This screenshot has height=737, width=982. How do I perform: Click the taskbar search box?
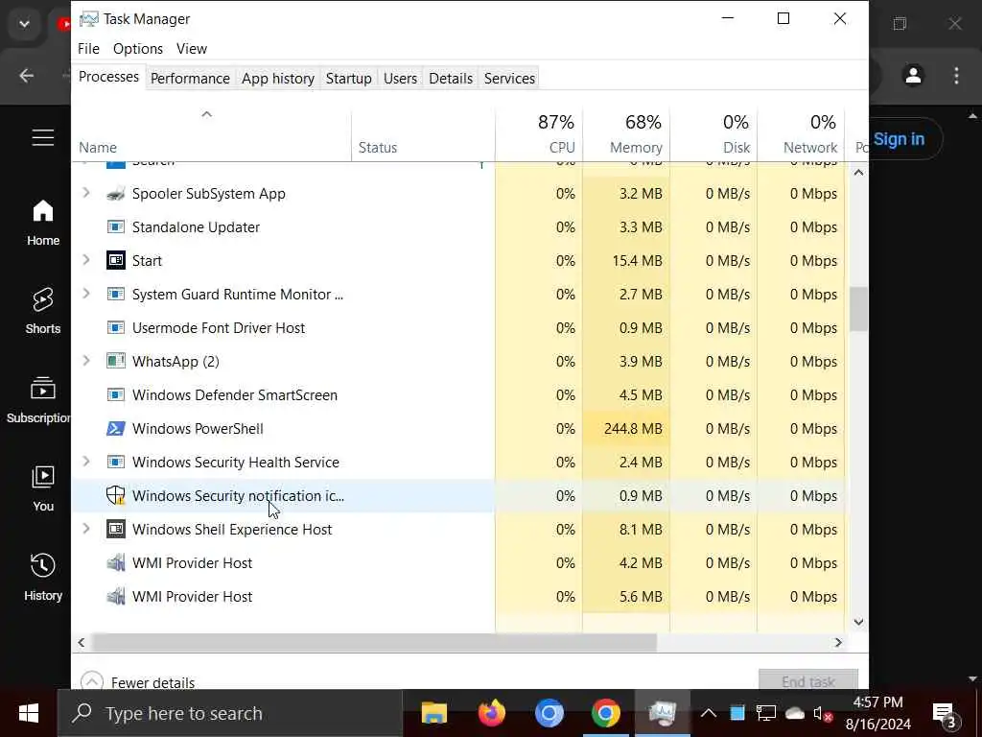point(230,713)
